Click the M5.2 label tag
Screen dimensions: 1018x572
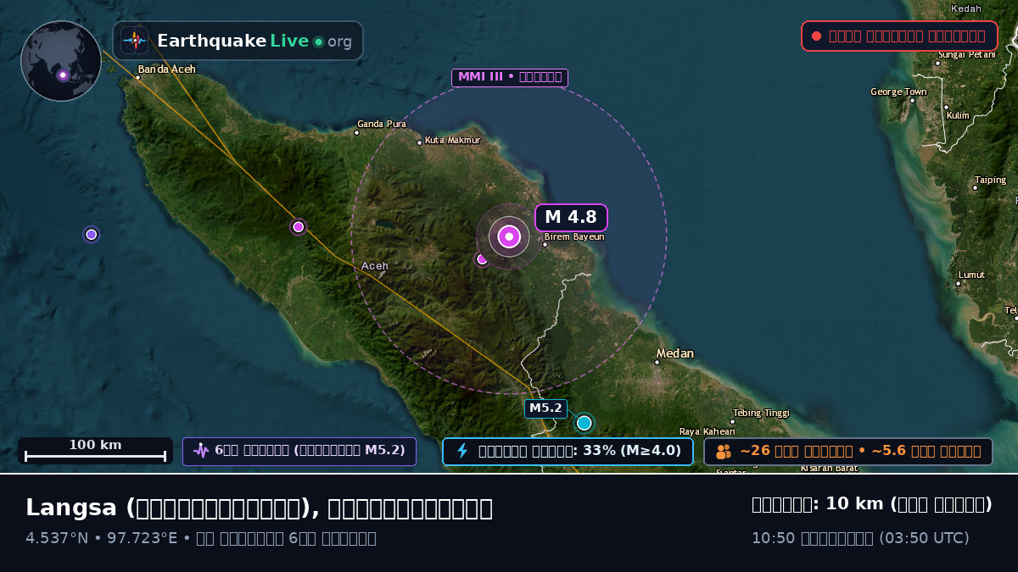(x=545, y=408)
